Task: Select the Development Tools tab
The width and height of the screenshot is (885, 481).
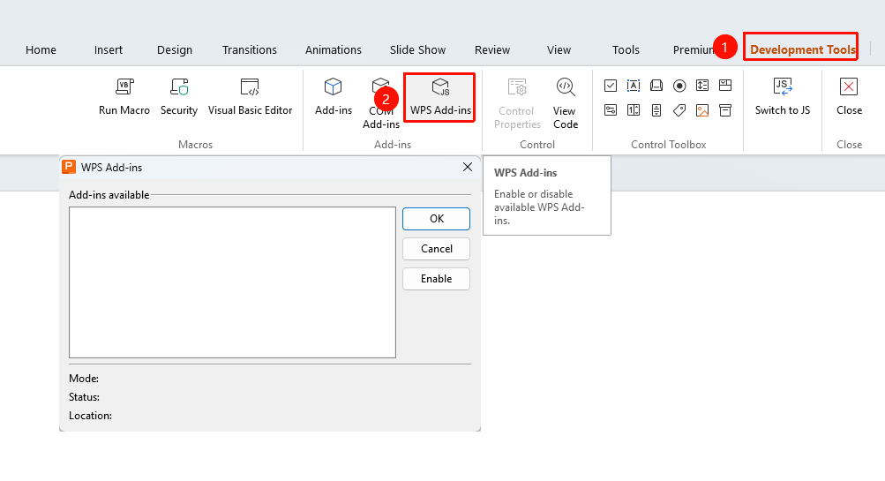Action: tap(803, 49)
